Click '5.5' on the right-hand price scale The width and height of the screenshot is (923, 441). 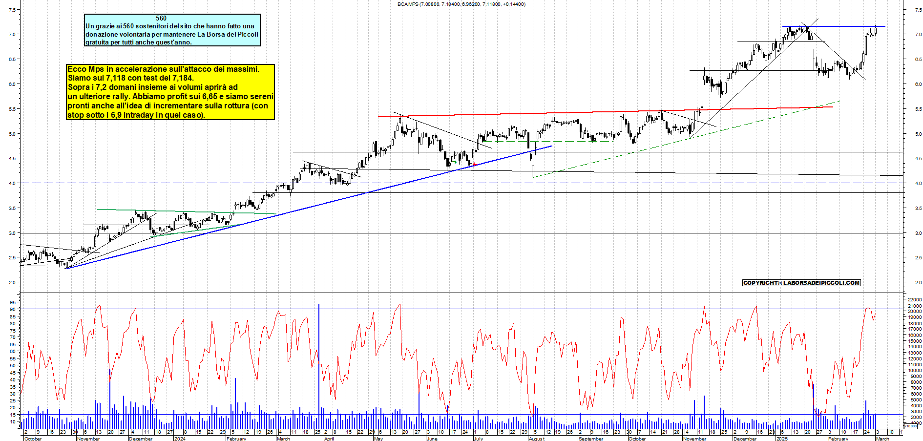coord(918,109)
